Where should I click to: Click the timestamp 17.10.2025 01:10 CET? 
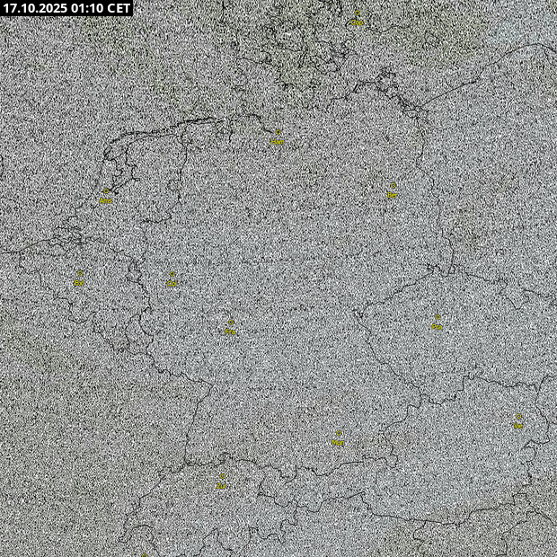tap(67, 8)
